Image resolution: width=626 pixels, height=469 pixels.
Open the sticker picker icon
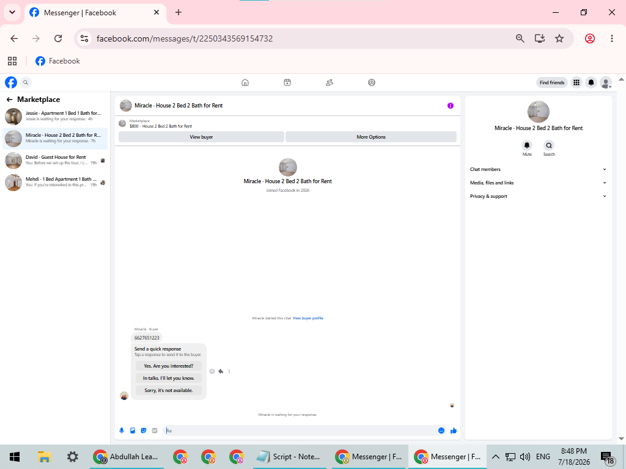coord(144,431)
